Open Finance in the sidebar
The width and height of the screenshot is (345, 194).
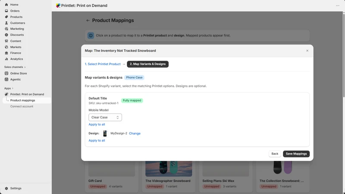tap(16, 53)
